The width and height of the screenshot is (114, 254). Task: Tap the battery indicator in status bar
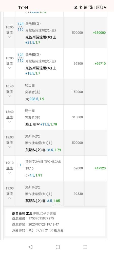click(100, 7)
